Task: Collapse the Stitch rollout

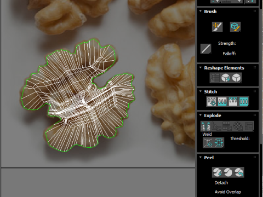Action: coord(201,91)
